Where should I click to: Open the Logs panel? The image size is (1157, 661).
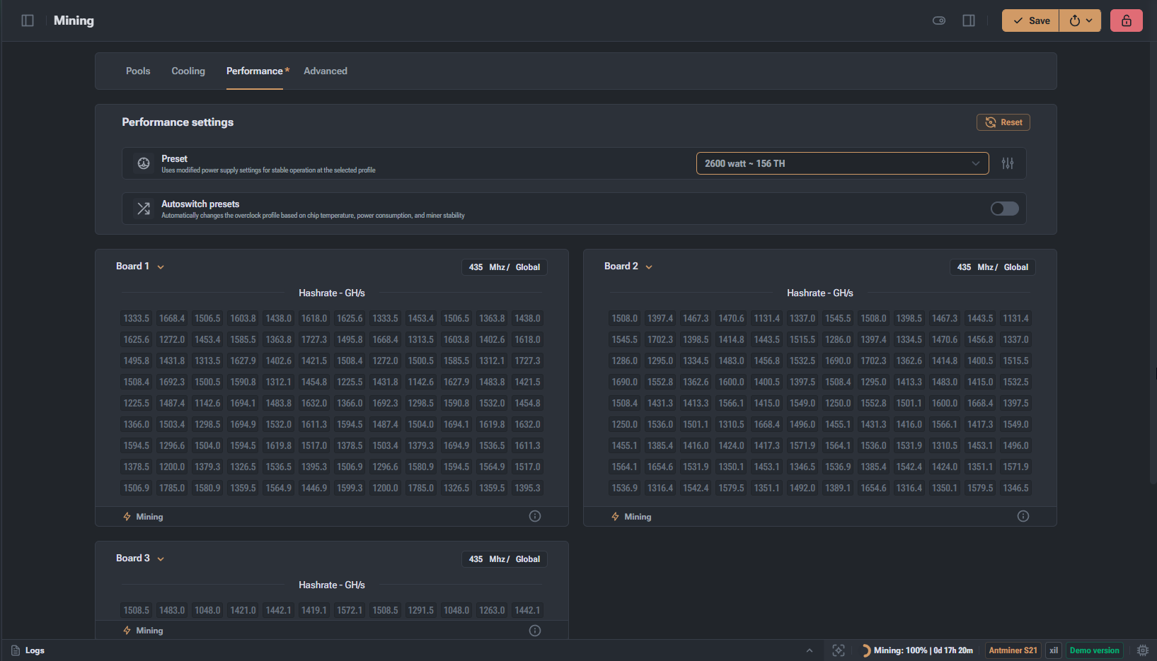28,650
